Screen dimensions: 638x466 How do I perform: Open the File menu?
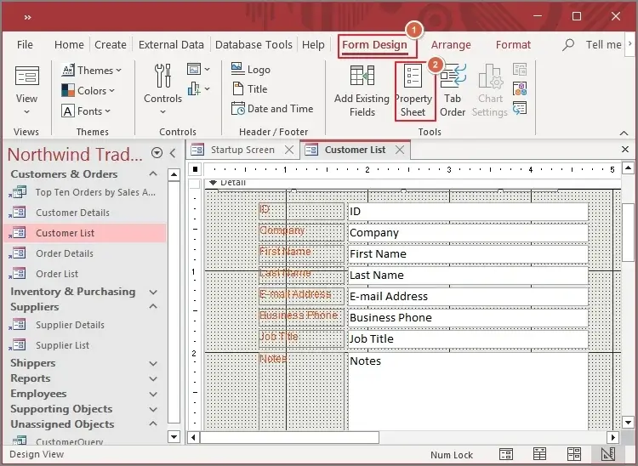point(25,45)
